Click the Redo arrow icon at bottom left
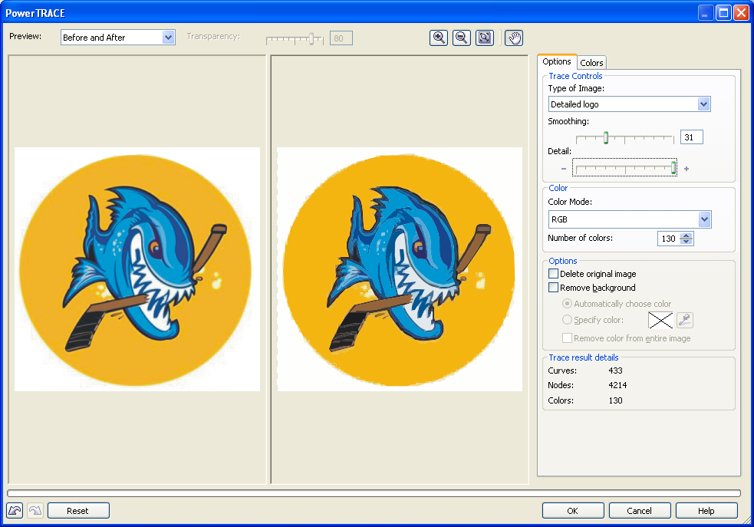The height and width of the screenshot is (527, 754). tap(35, 510)
